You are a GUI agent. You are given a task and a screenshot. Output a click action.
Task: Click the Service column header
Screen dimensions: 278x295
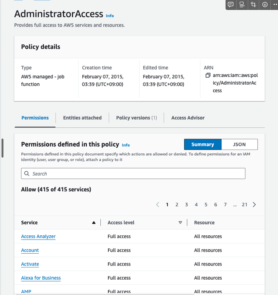[29, 223]
